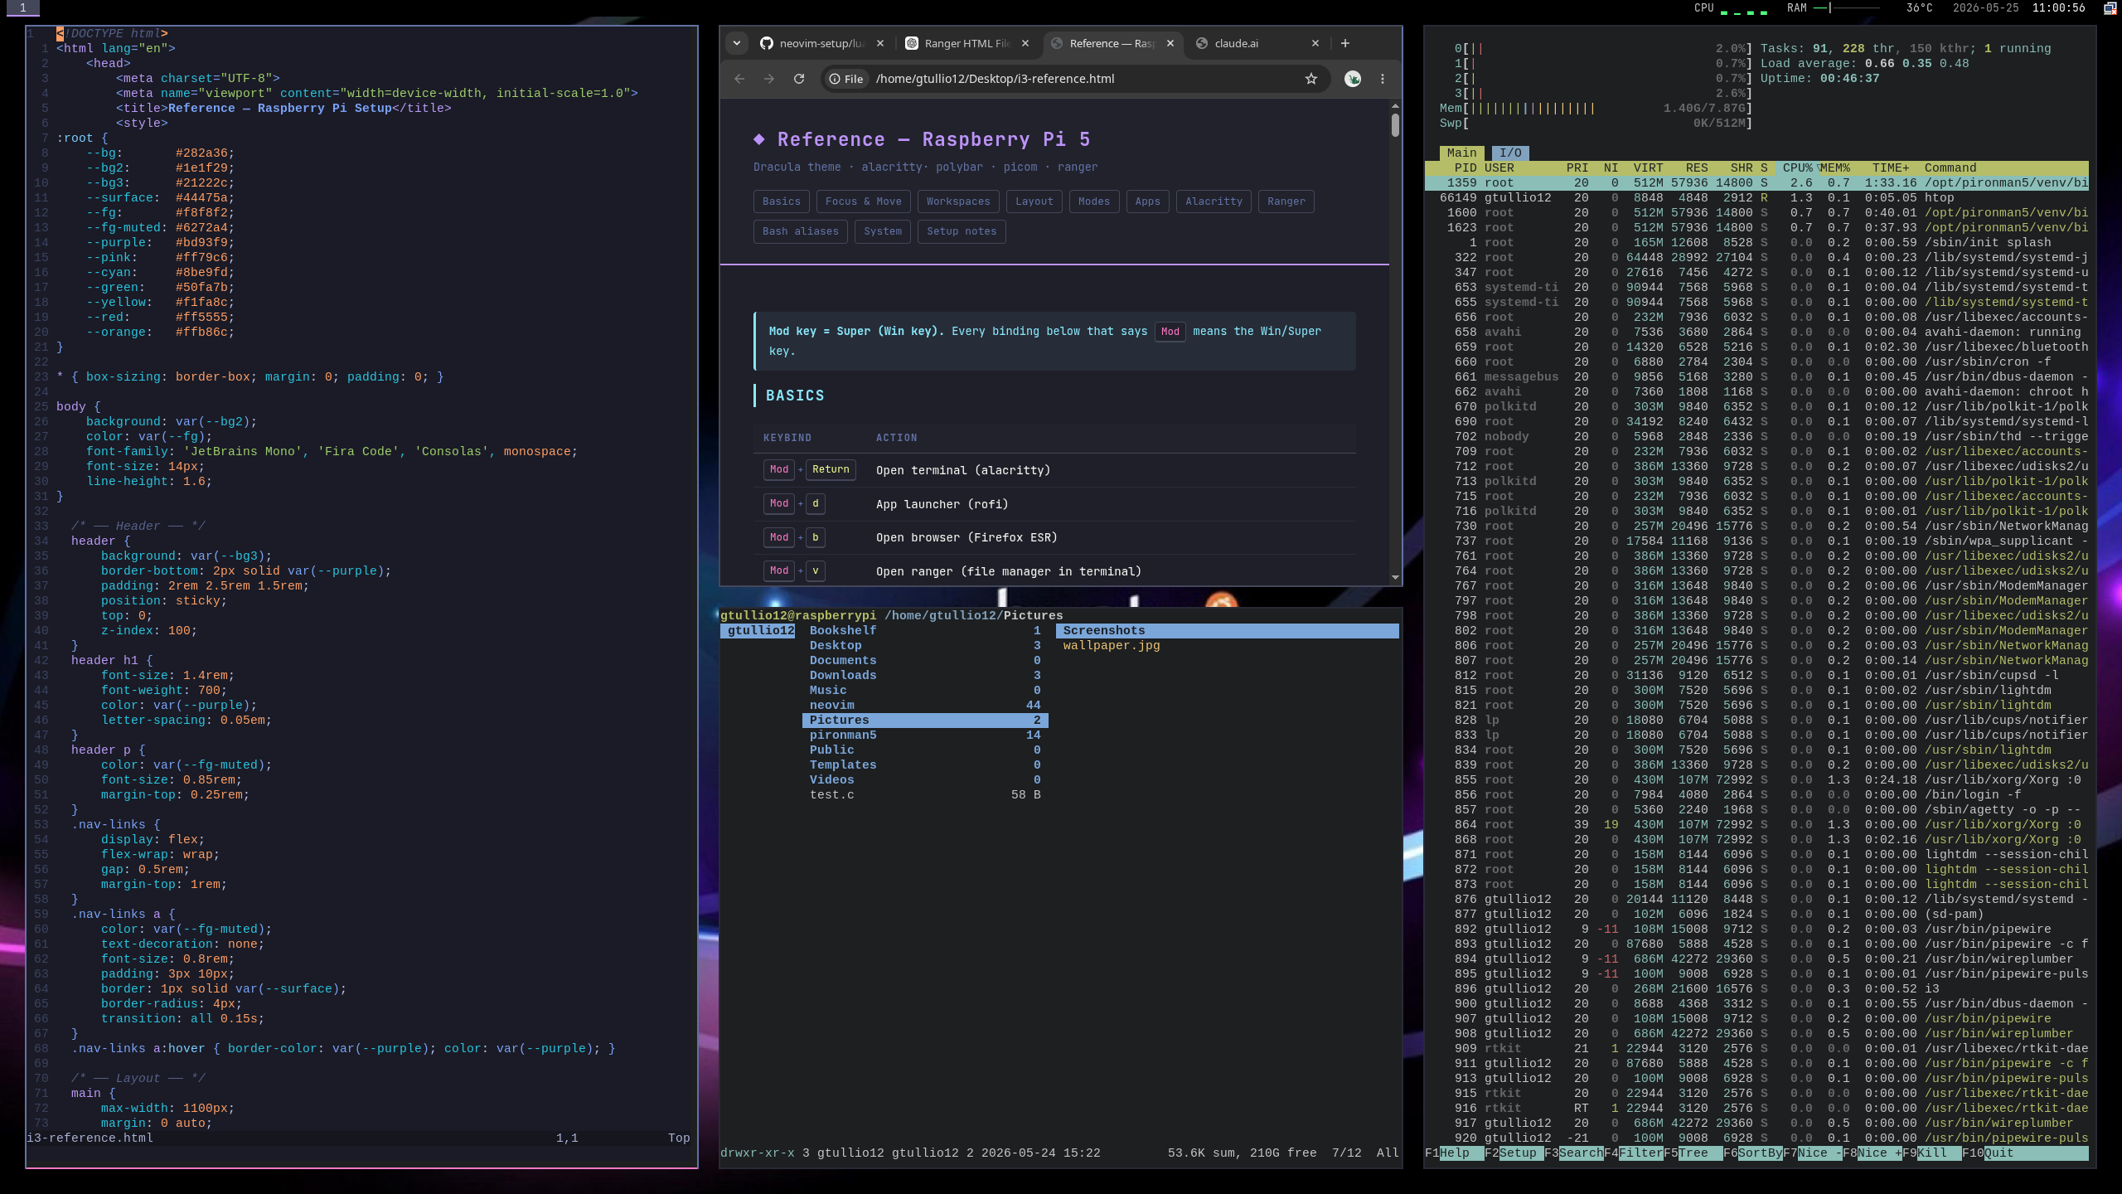Open the Modes nav link
Screen dimensions: 2122x1194
click(1093, 201)
